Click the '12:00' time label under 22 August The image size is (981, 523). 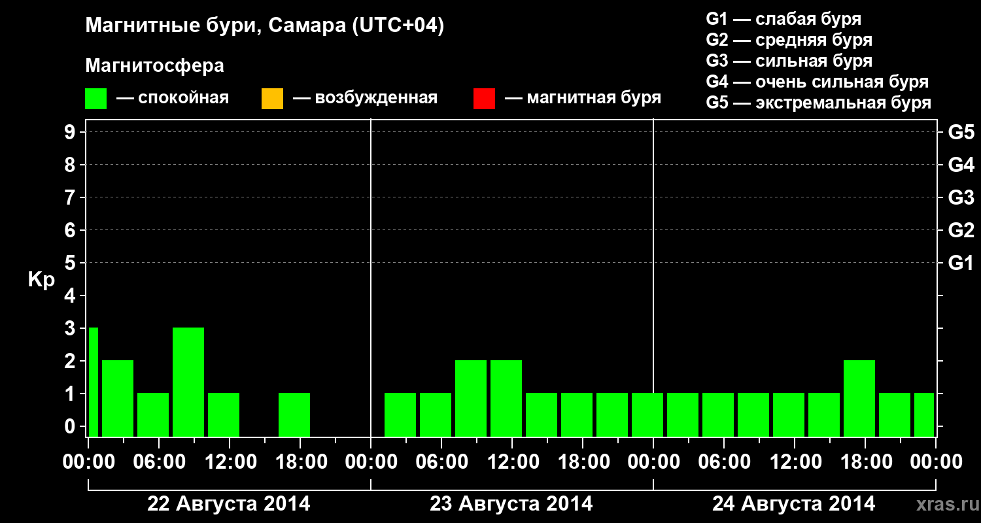(230, 462)
